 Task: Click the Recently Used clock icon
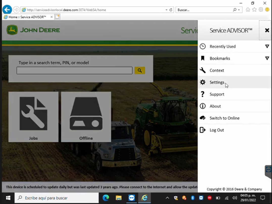203,46
